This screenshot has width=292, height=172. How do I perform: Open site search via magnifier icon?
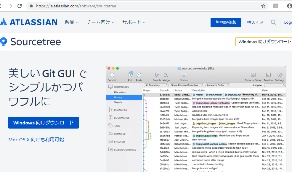pyautogui.click(x=273, y=22)
